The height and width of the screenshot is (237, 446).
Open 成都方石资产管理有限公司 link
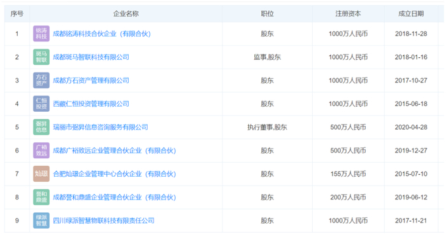pyautogui.click(x=91, y=81)
